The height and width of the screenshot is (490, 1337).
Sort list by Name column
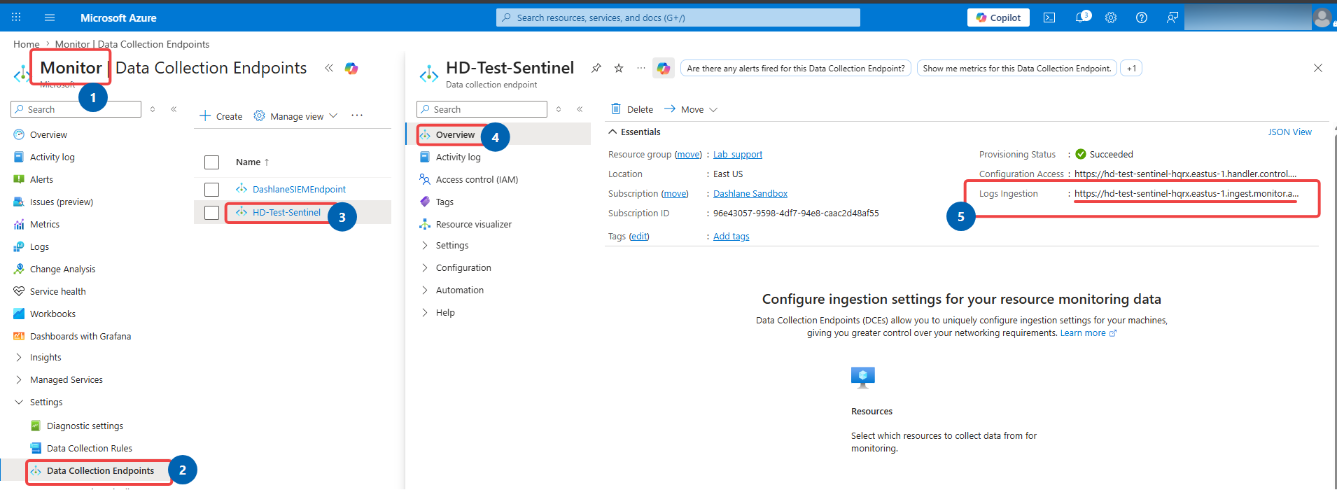pyautogui.click(x=253, y=162)
